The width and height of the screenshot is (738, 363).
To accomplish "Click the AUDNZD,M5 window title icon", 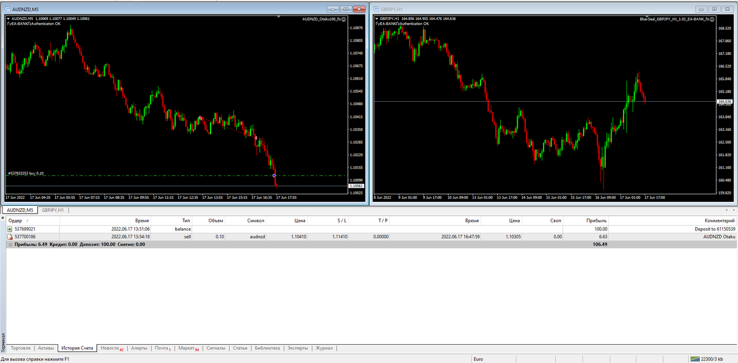I will 6,9.
